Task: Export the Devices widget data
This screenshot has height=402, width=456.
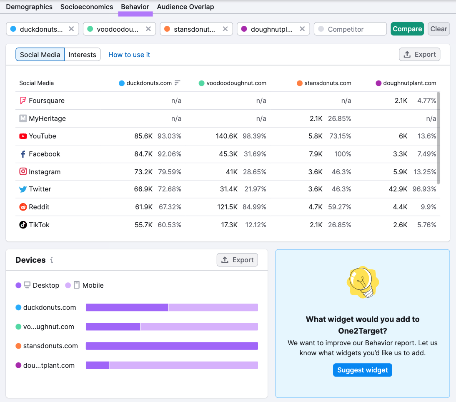Action: click(237, 260)
